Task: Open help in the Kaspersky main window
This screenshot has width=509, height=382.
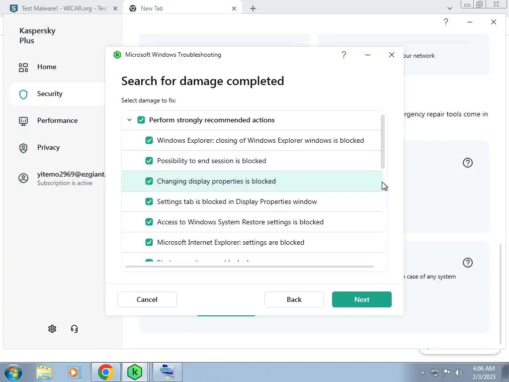Action: click(x=446, y=22)
